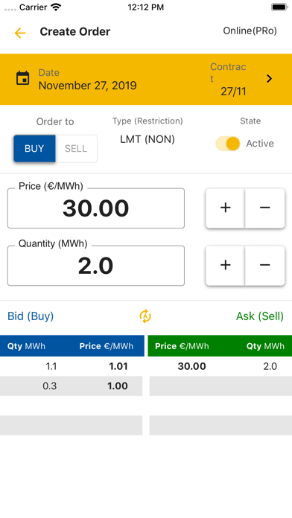Select the Ask (Sell) heading
Viewport: 292px width, 518px height.
pos(259,316)
